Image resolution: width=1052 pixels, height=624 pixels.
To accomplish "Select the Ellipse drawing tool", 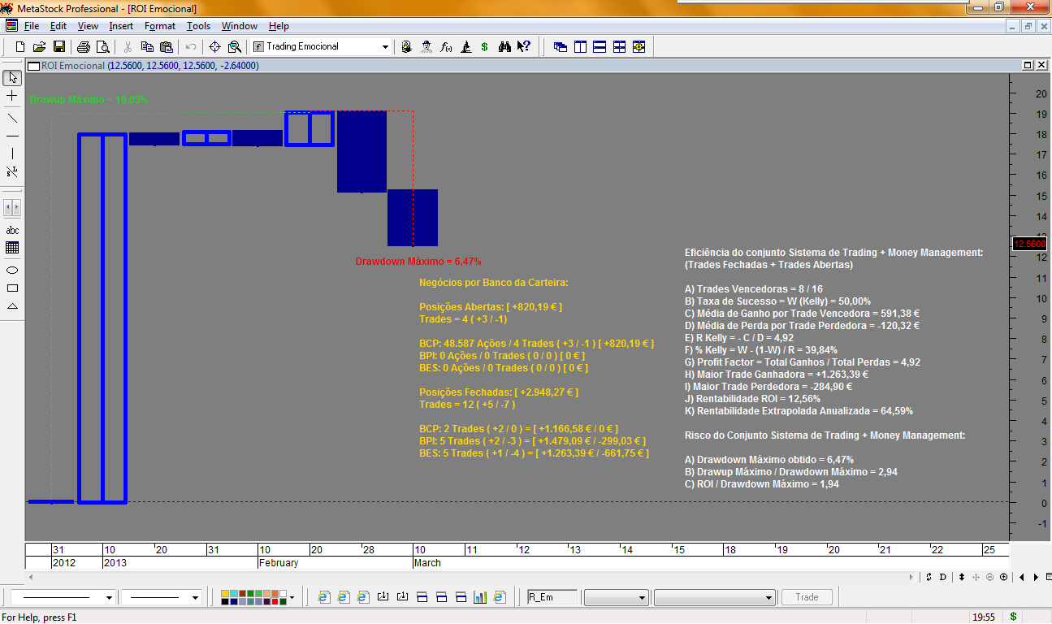I will [x=12, y=270].
